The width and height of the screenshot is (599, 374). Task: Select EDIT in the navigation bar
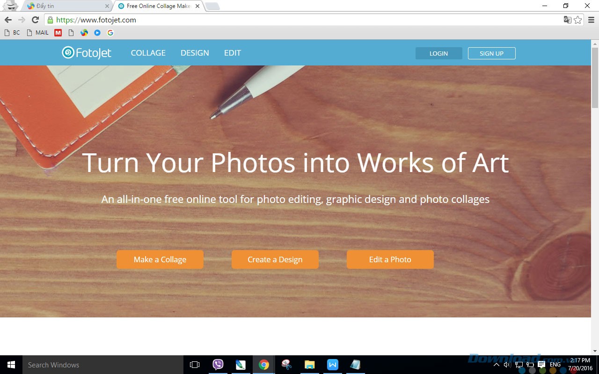tap(233, 53)
